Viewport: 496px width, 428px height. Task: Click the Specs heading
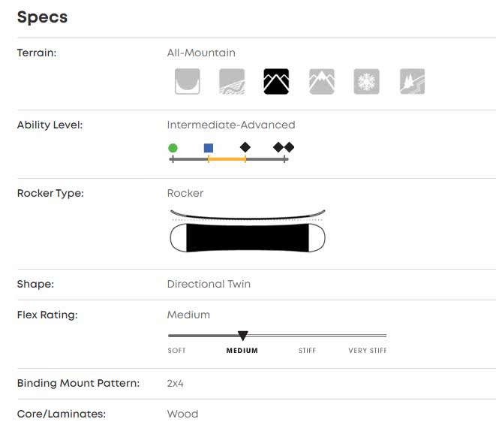pyautogui.click(x=42, y=17)
